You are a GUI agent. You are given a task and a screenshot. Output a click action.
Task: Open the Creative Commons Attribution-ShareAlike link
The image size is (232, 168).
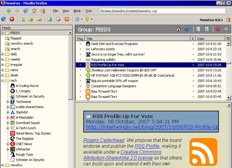122,155
